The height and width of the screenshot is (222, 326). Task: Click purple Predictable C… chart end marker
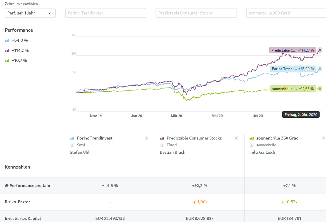point(320,50)
